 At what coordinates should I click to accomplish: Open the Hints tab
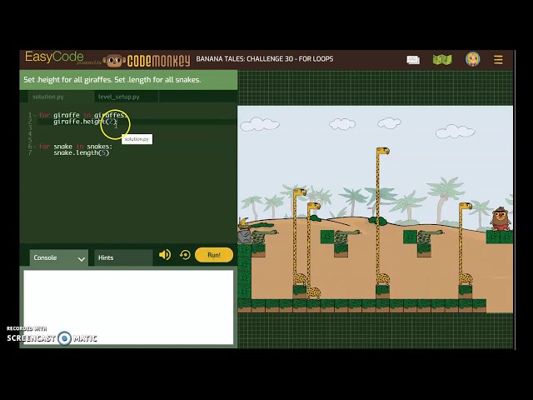[123, 257]
